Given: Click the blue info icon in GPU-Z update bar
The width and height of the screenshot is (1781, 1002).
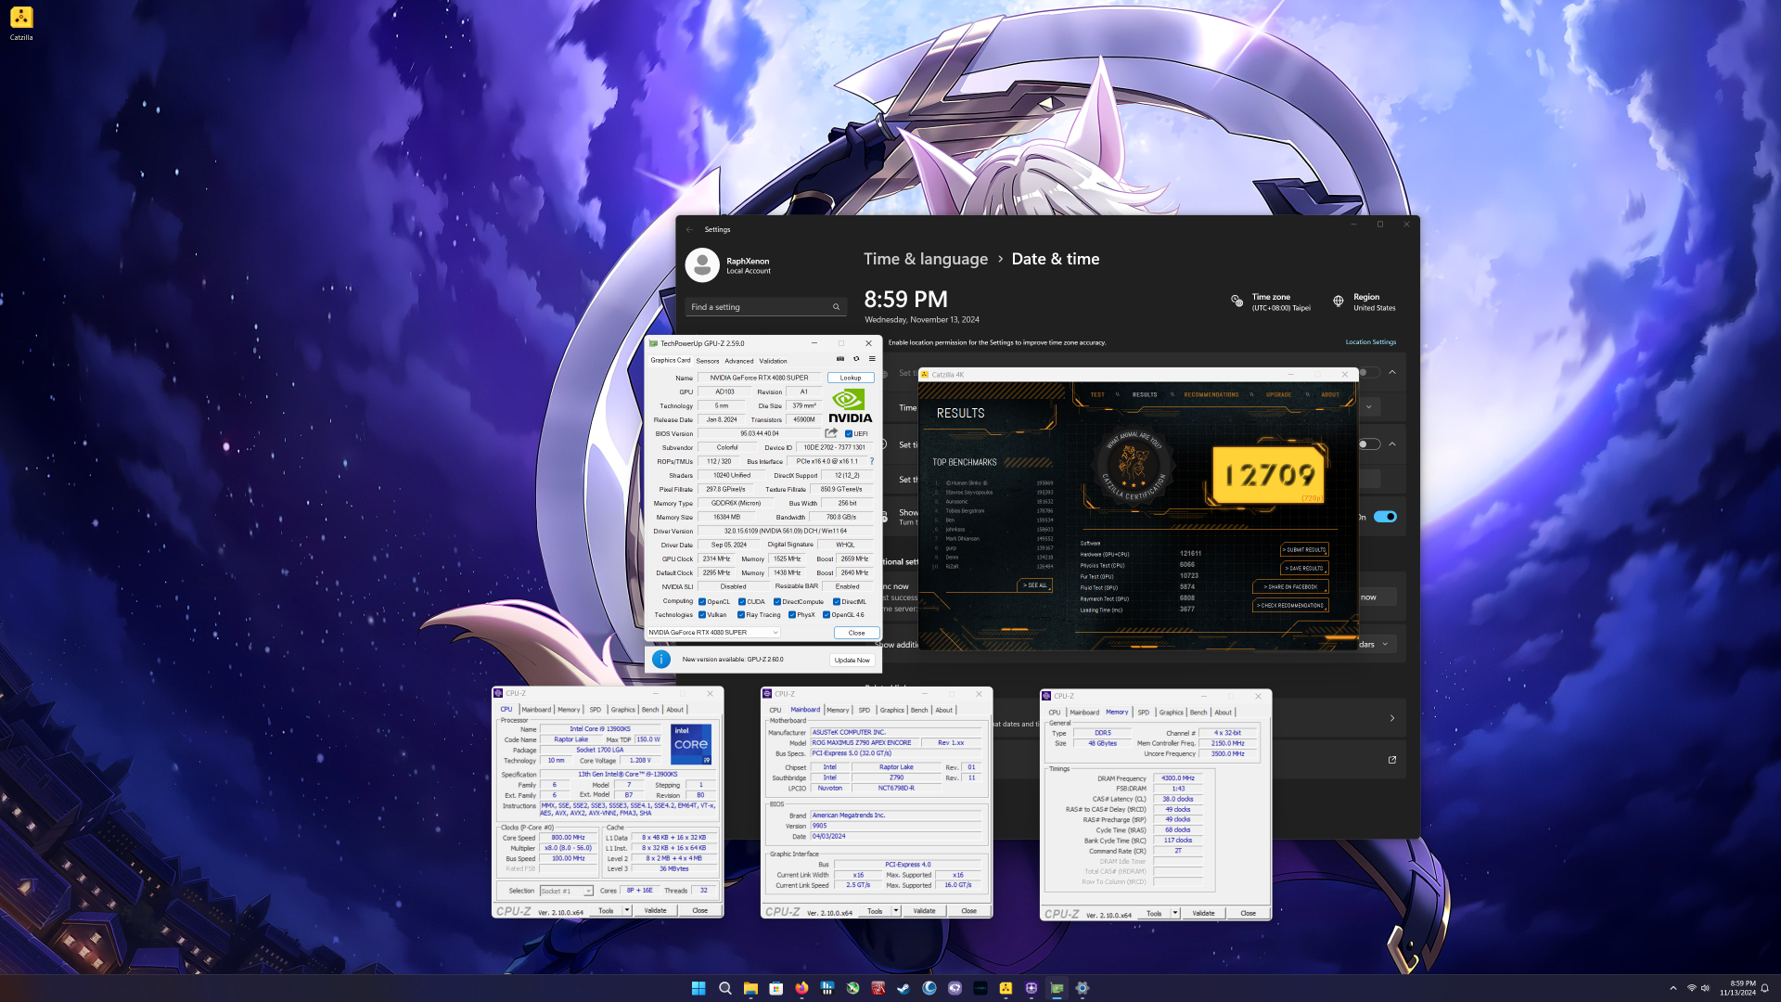Looking at the screenshot, I should click(x=661, y=660).
